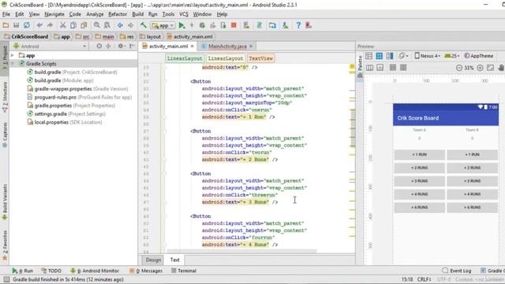Click the Copy icon in toolbar
Screen dimensions: 505x284
pyautogui.click(x=73, y=25)
